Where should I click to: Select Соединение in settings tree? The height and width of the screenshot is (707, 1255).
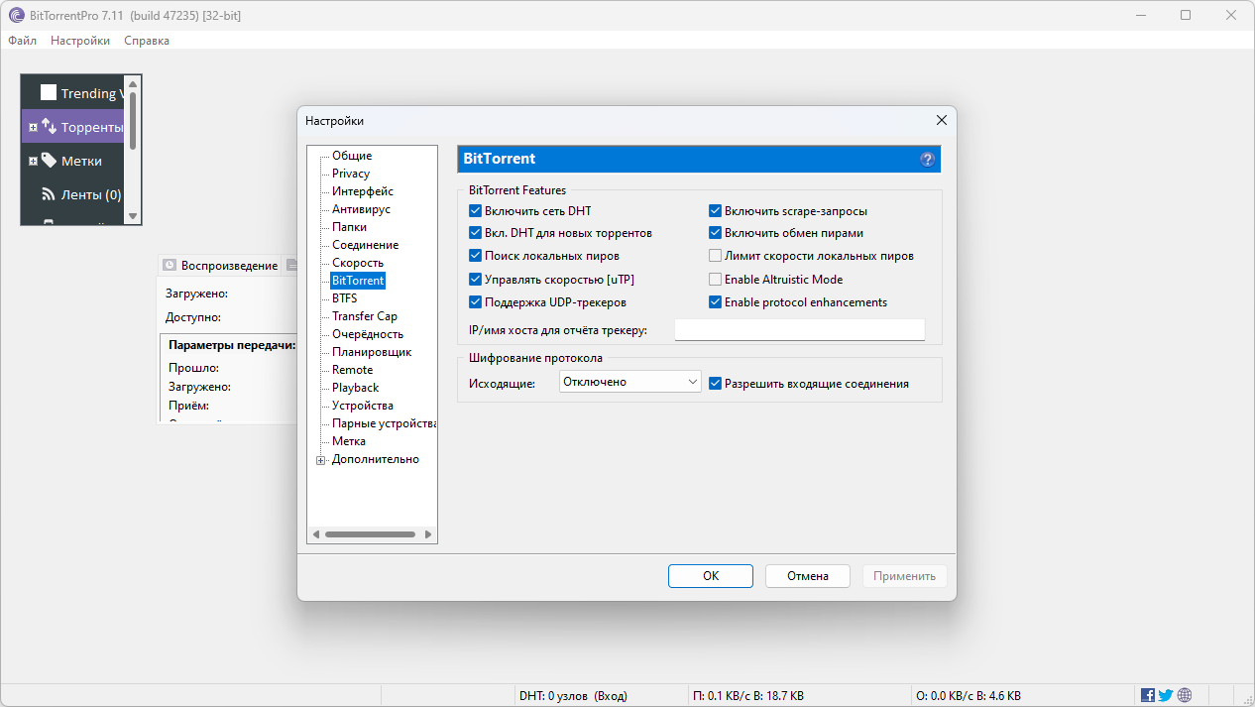click(x=366, y=245)
